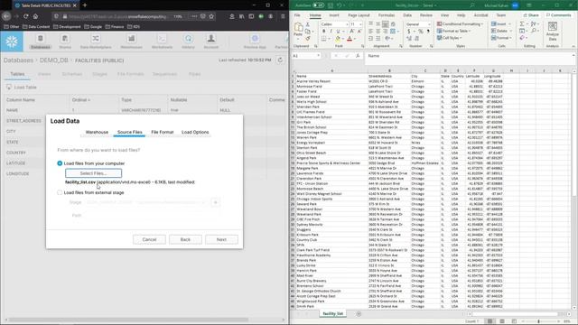578x325 pixels.
Task: Select the Facility_list sheet tab
Action: 333,314
